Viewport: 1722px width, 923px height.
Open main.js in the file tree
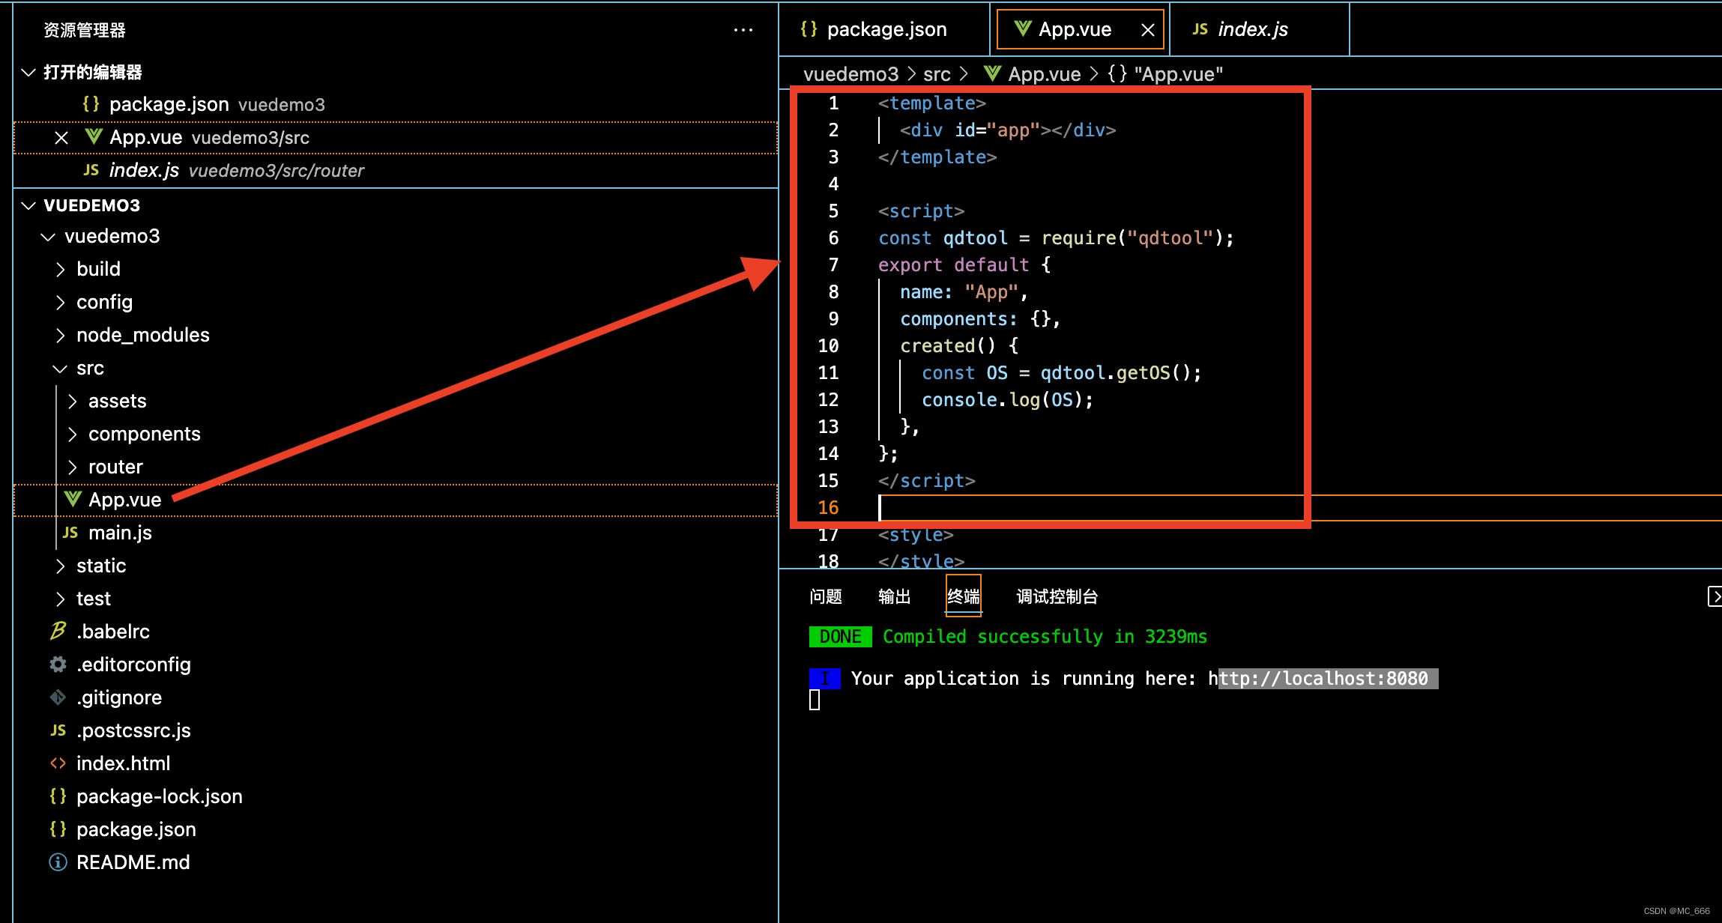(396, 533)
